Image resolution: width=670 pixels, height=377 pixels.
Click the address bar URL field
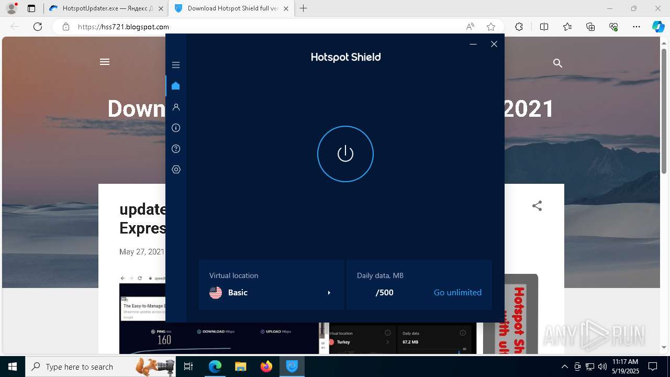[267, 27]
